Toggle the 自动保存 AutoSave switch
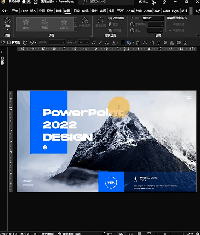 coord(26,2)
